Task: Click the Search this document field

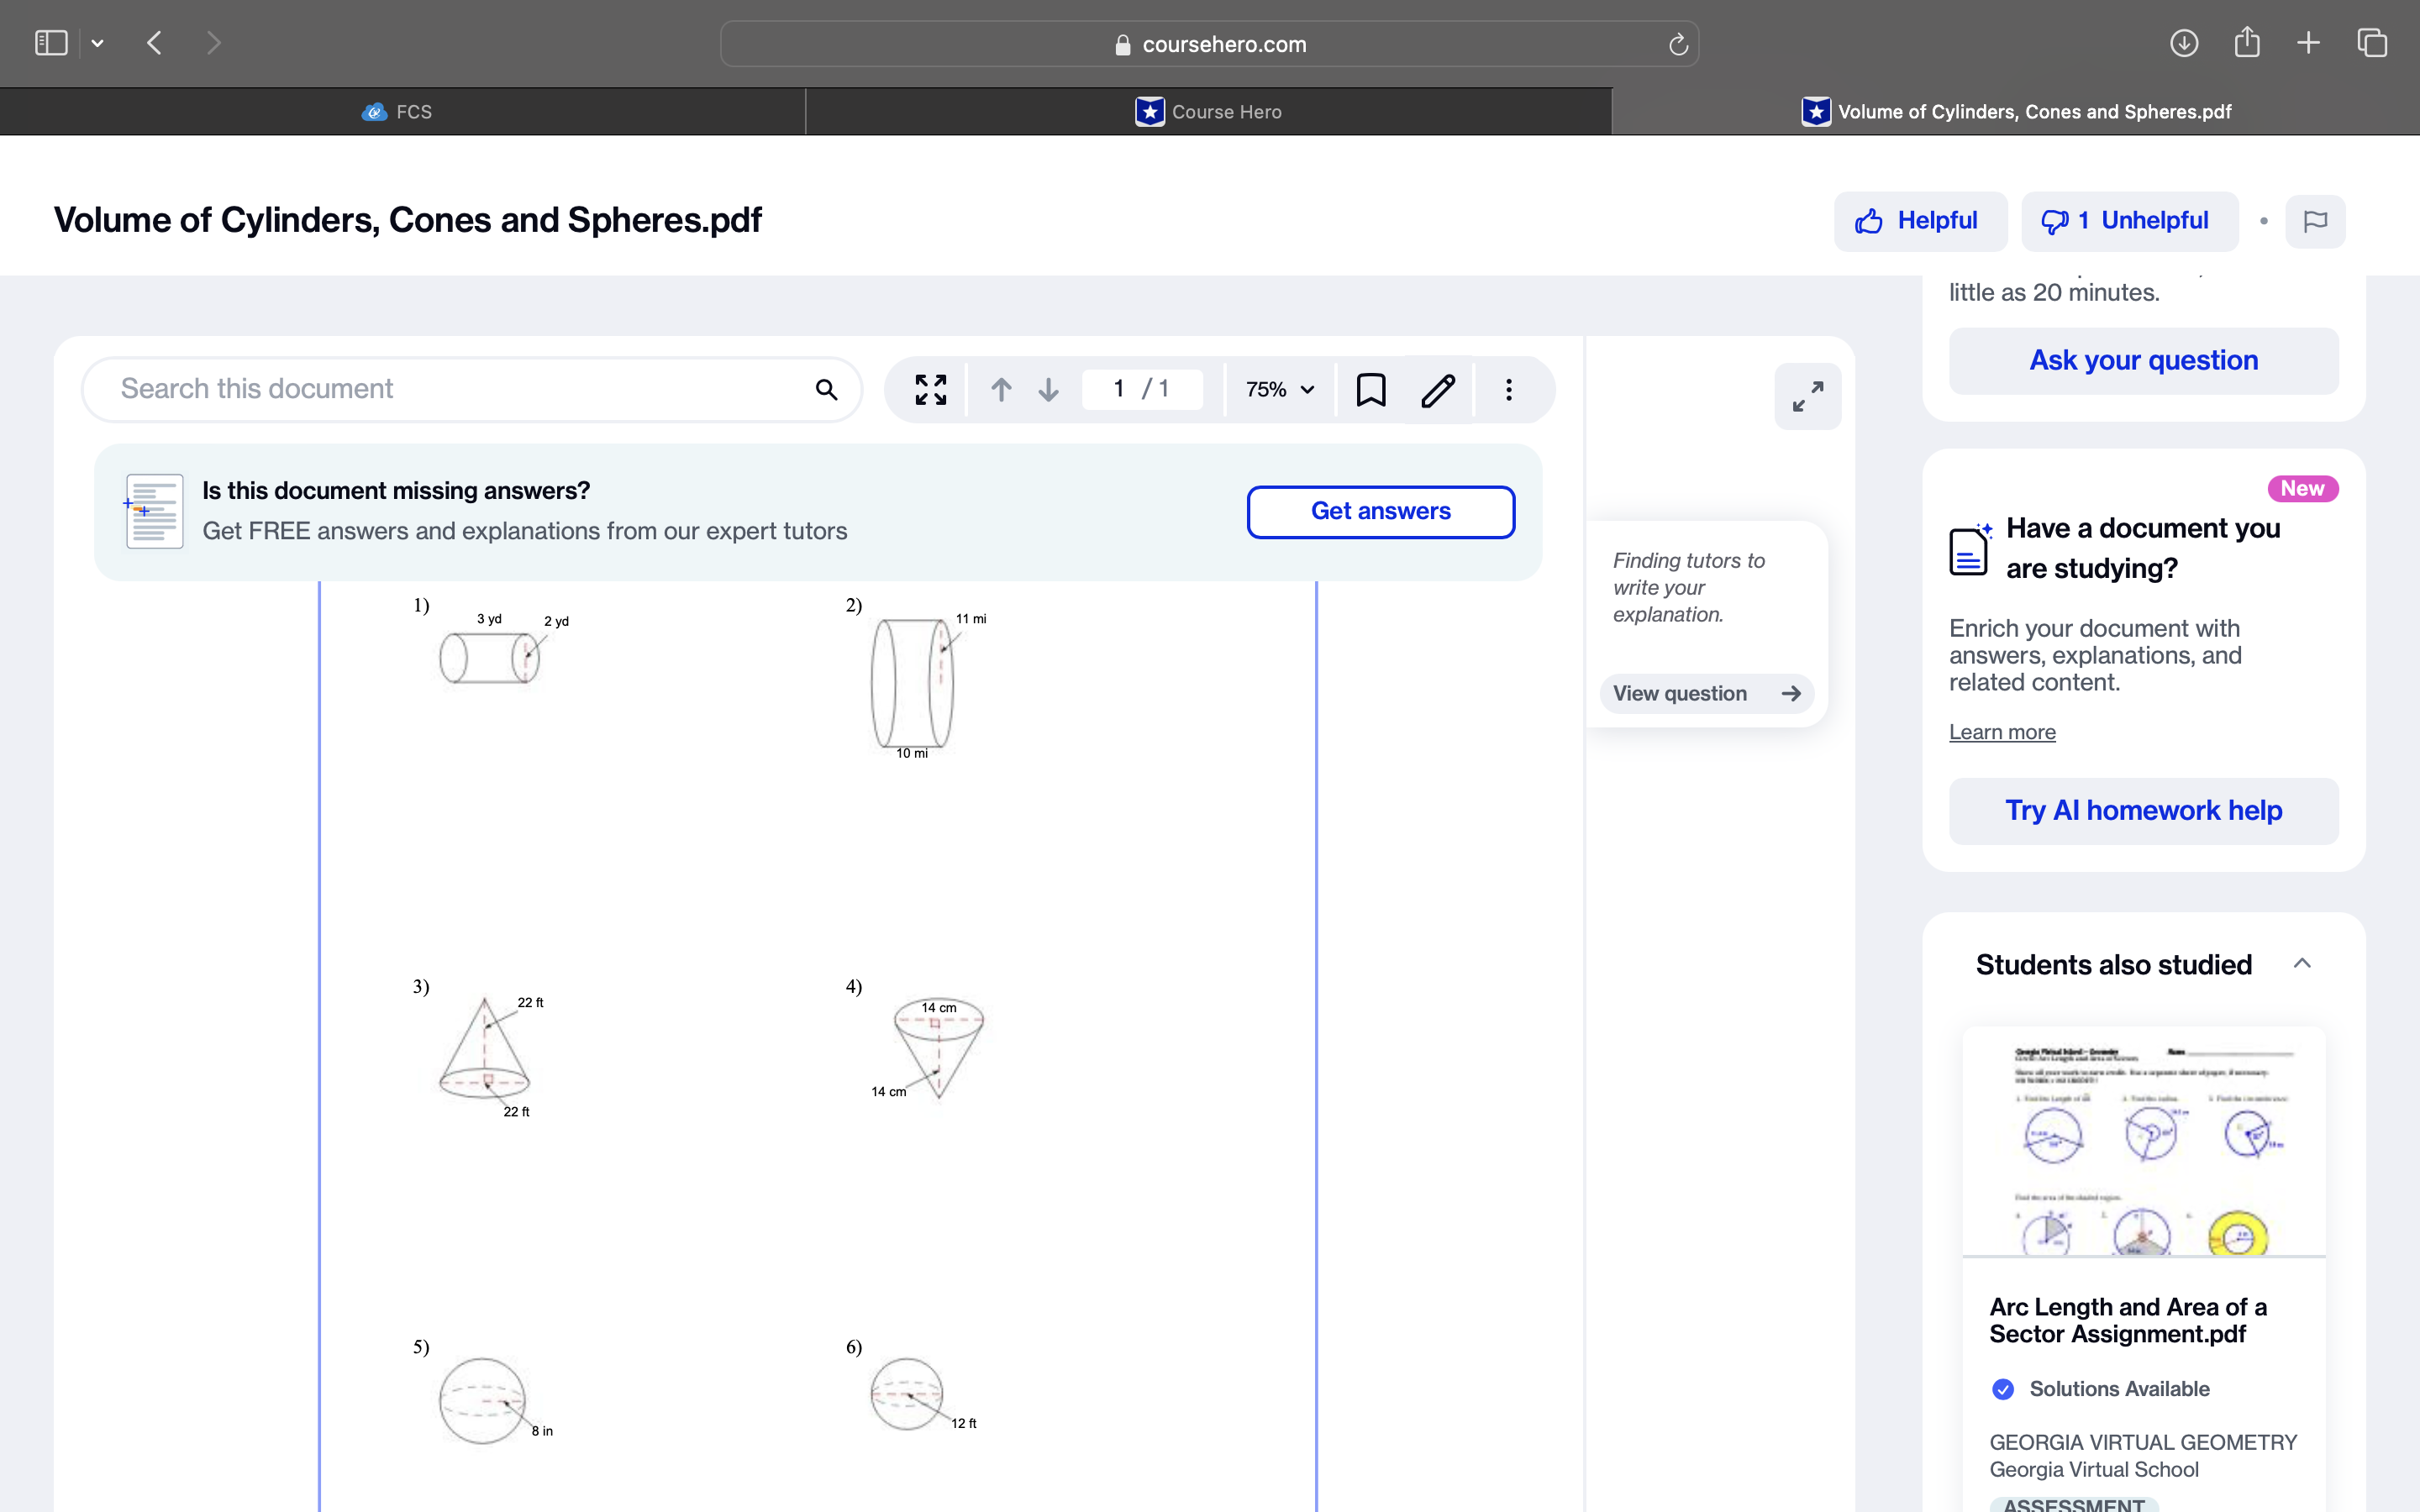Action: [x=450, y=389]
